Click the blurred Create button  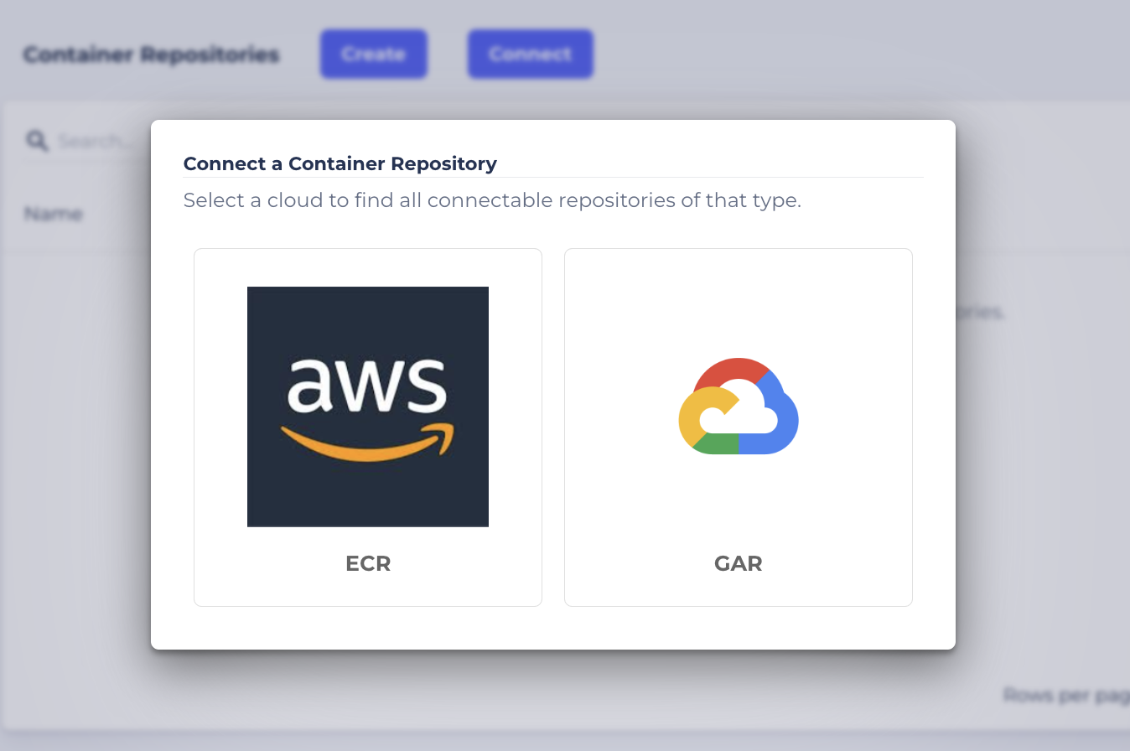[374, 54]
